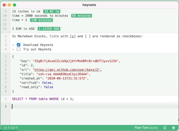Click the auto-format refresh icon in status bar

tap(165, 128)
